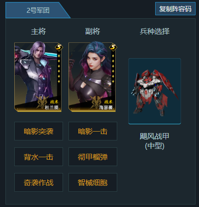
Task: Select the red 飓风战甲 mech image
Action: click(x=155, y=91)
